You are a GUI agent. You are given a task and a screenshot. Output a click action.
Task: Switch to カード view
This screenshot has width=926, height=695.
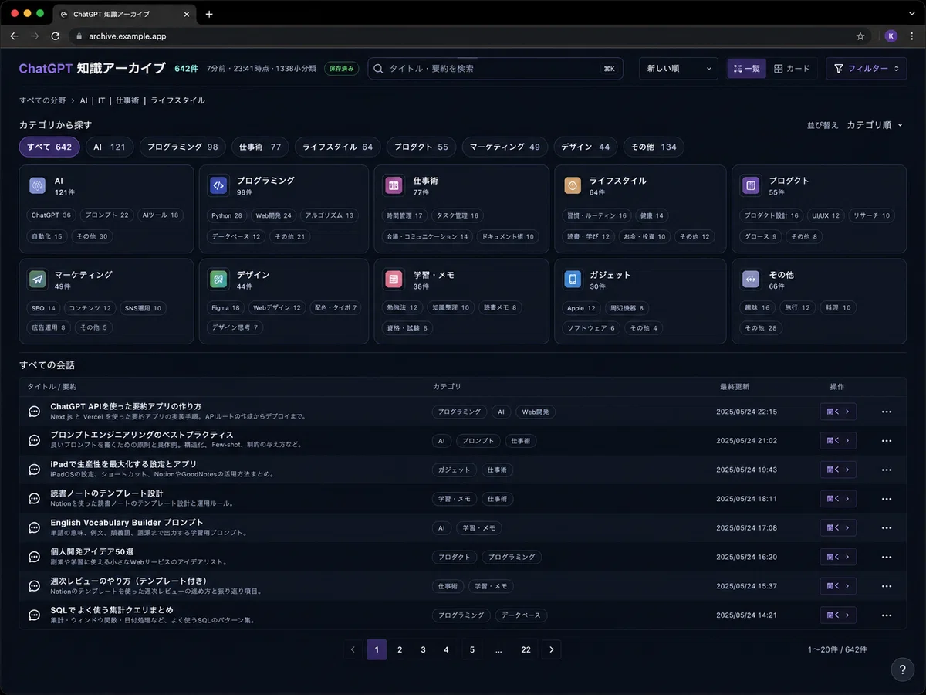point(793,69)
